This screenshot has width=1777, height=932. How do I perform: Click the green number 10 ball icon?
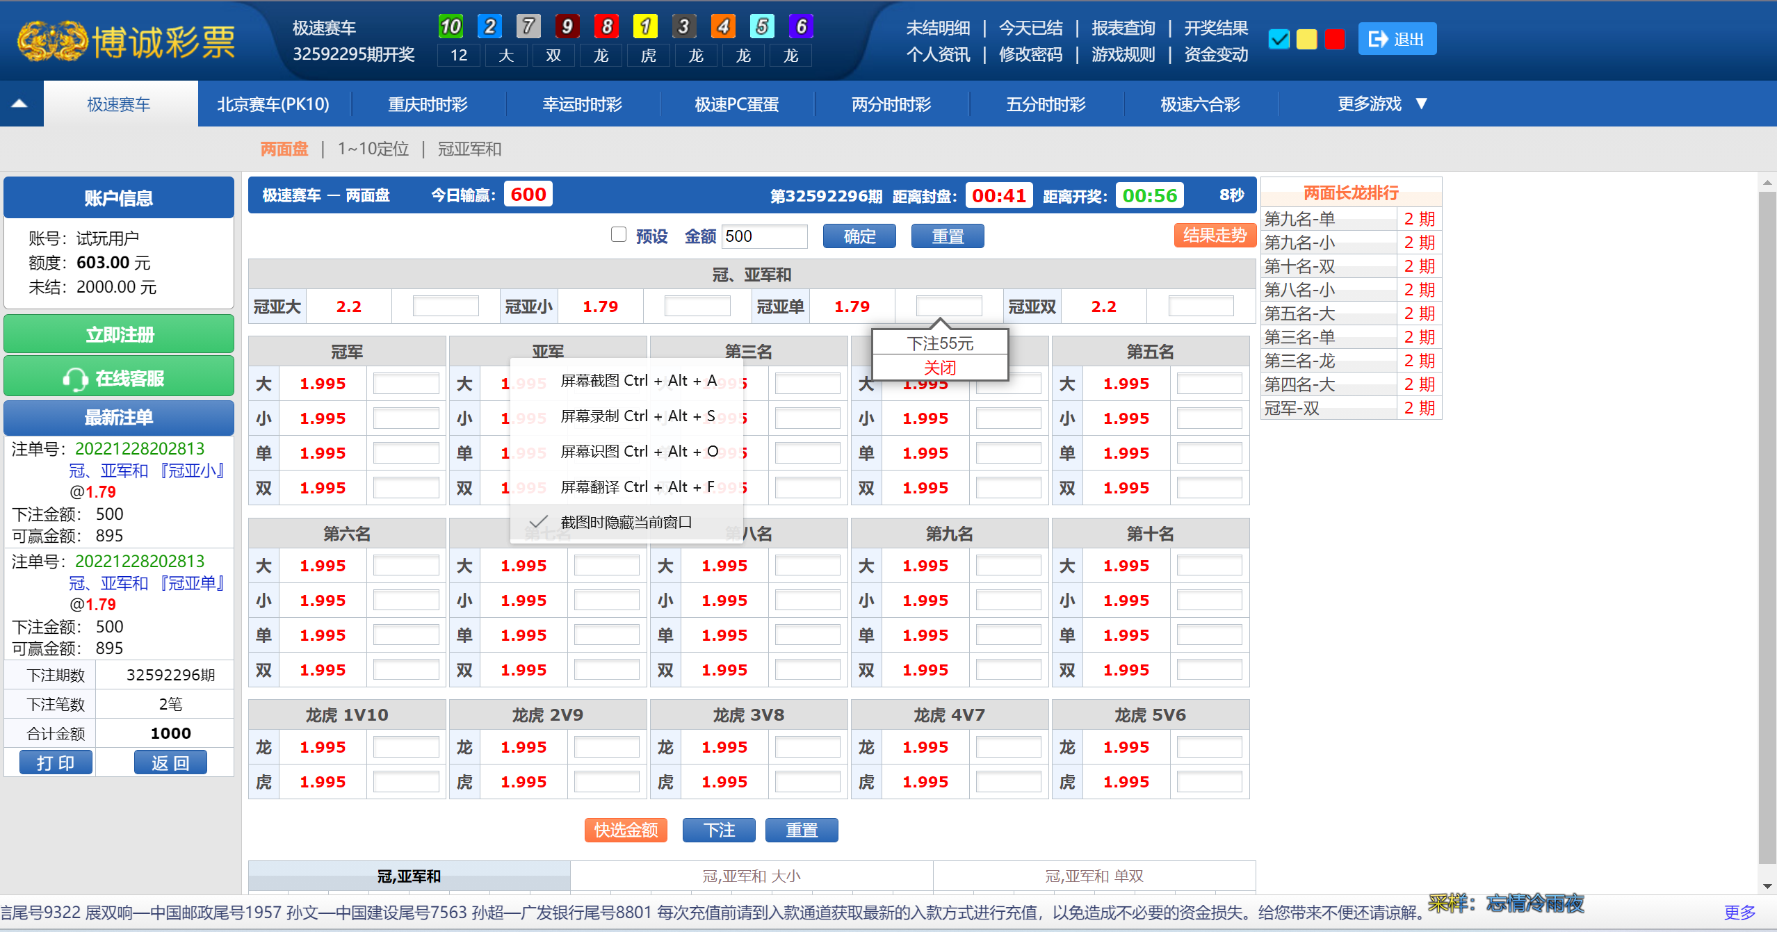451,26
